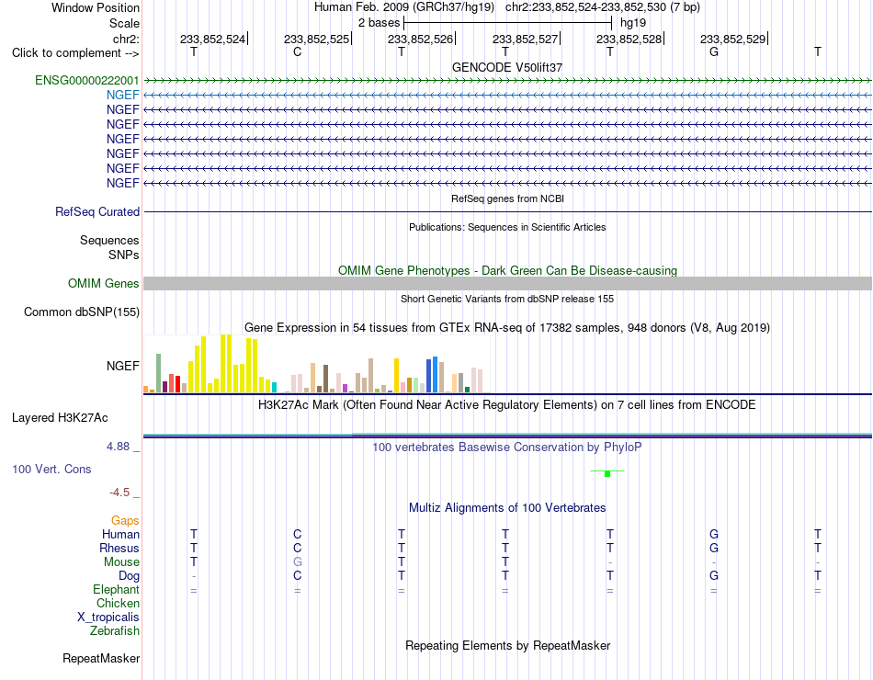873x680 pixels.
Task: Click the 4.88 PhyloP upper scale value
Action: point(118,447)
